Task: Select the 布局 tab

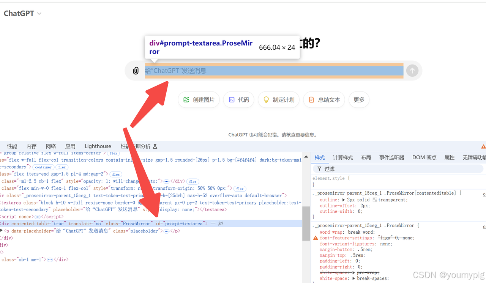Action: point(366,157)
